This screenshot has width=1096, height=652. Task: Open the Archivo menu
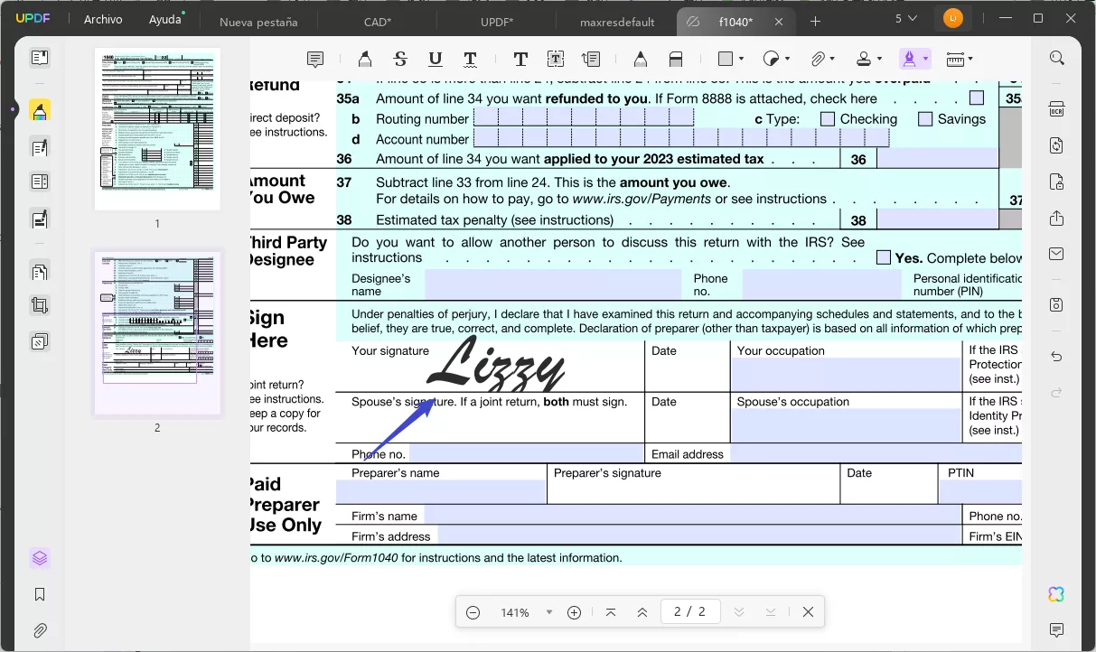pos(103,19)
